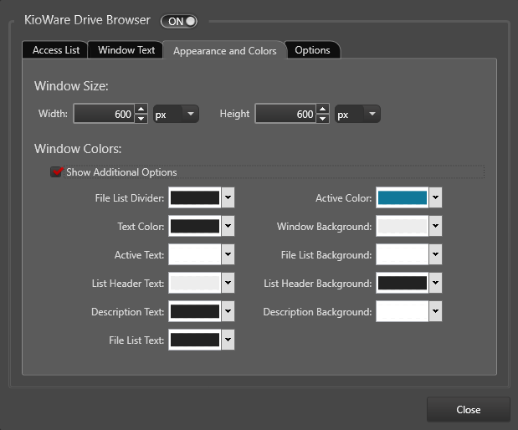Image resolution: width=518 pixels, height=430 pixels.
Task: Open the Window Background dropdown arrow
Action: pos(435,226)
